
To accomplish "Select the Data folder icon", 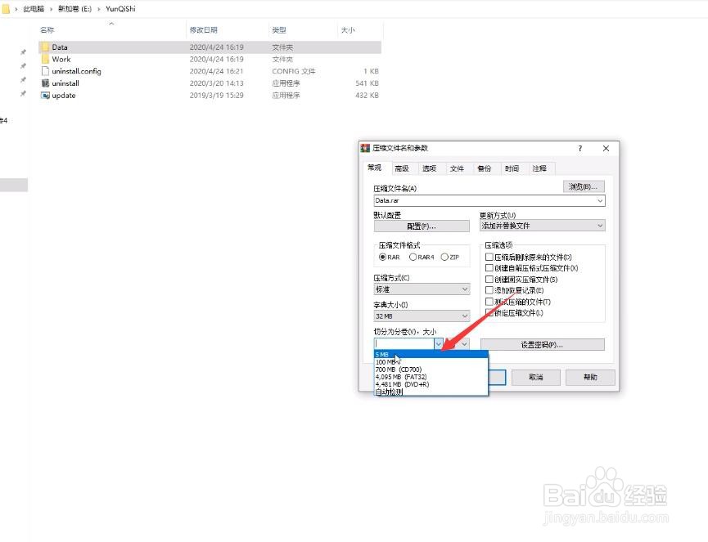I will (45, 47).
